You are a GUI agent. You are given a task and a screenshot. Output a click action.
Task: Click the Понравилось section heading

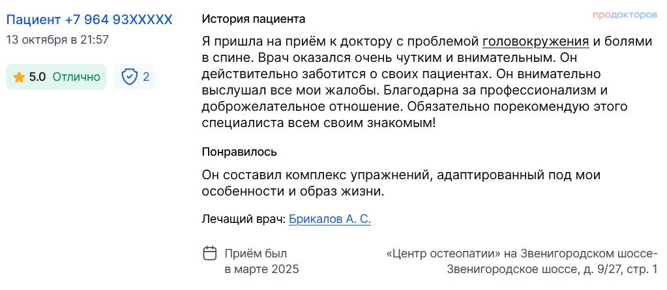239,152
